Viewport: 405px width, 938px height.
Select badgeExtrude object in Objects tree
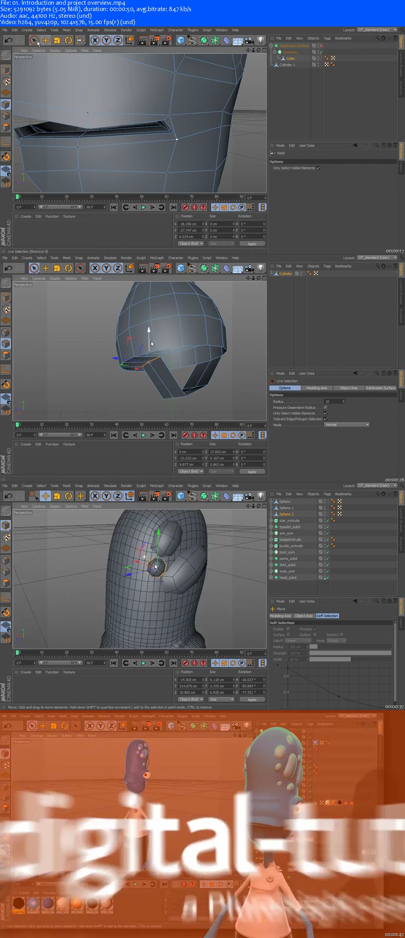point(290,540)
